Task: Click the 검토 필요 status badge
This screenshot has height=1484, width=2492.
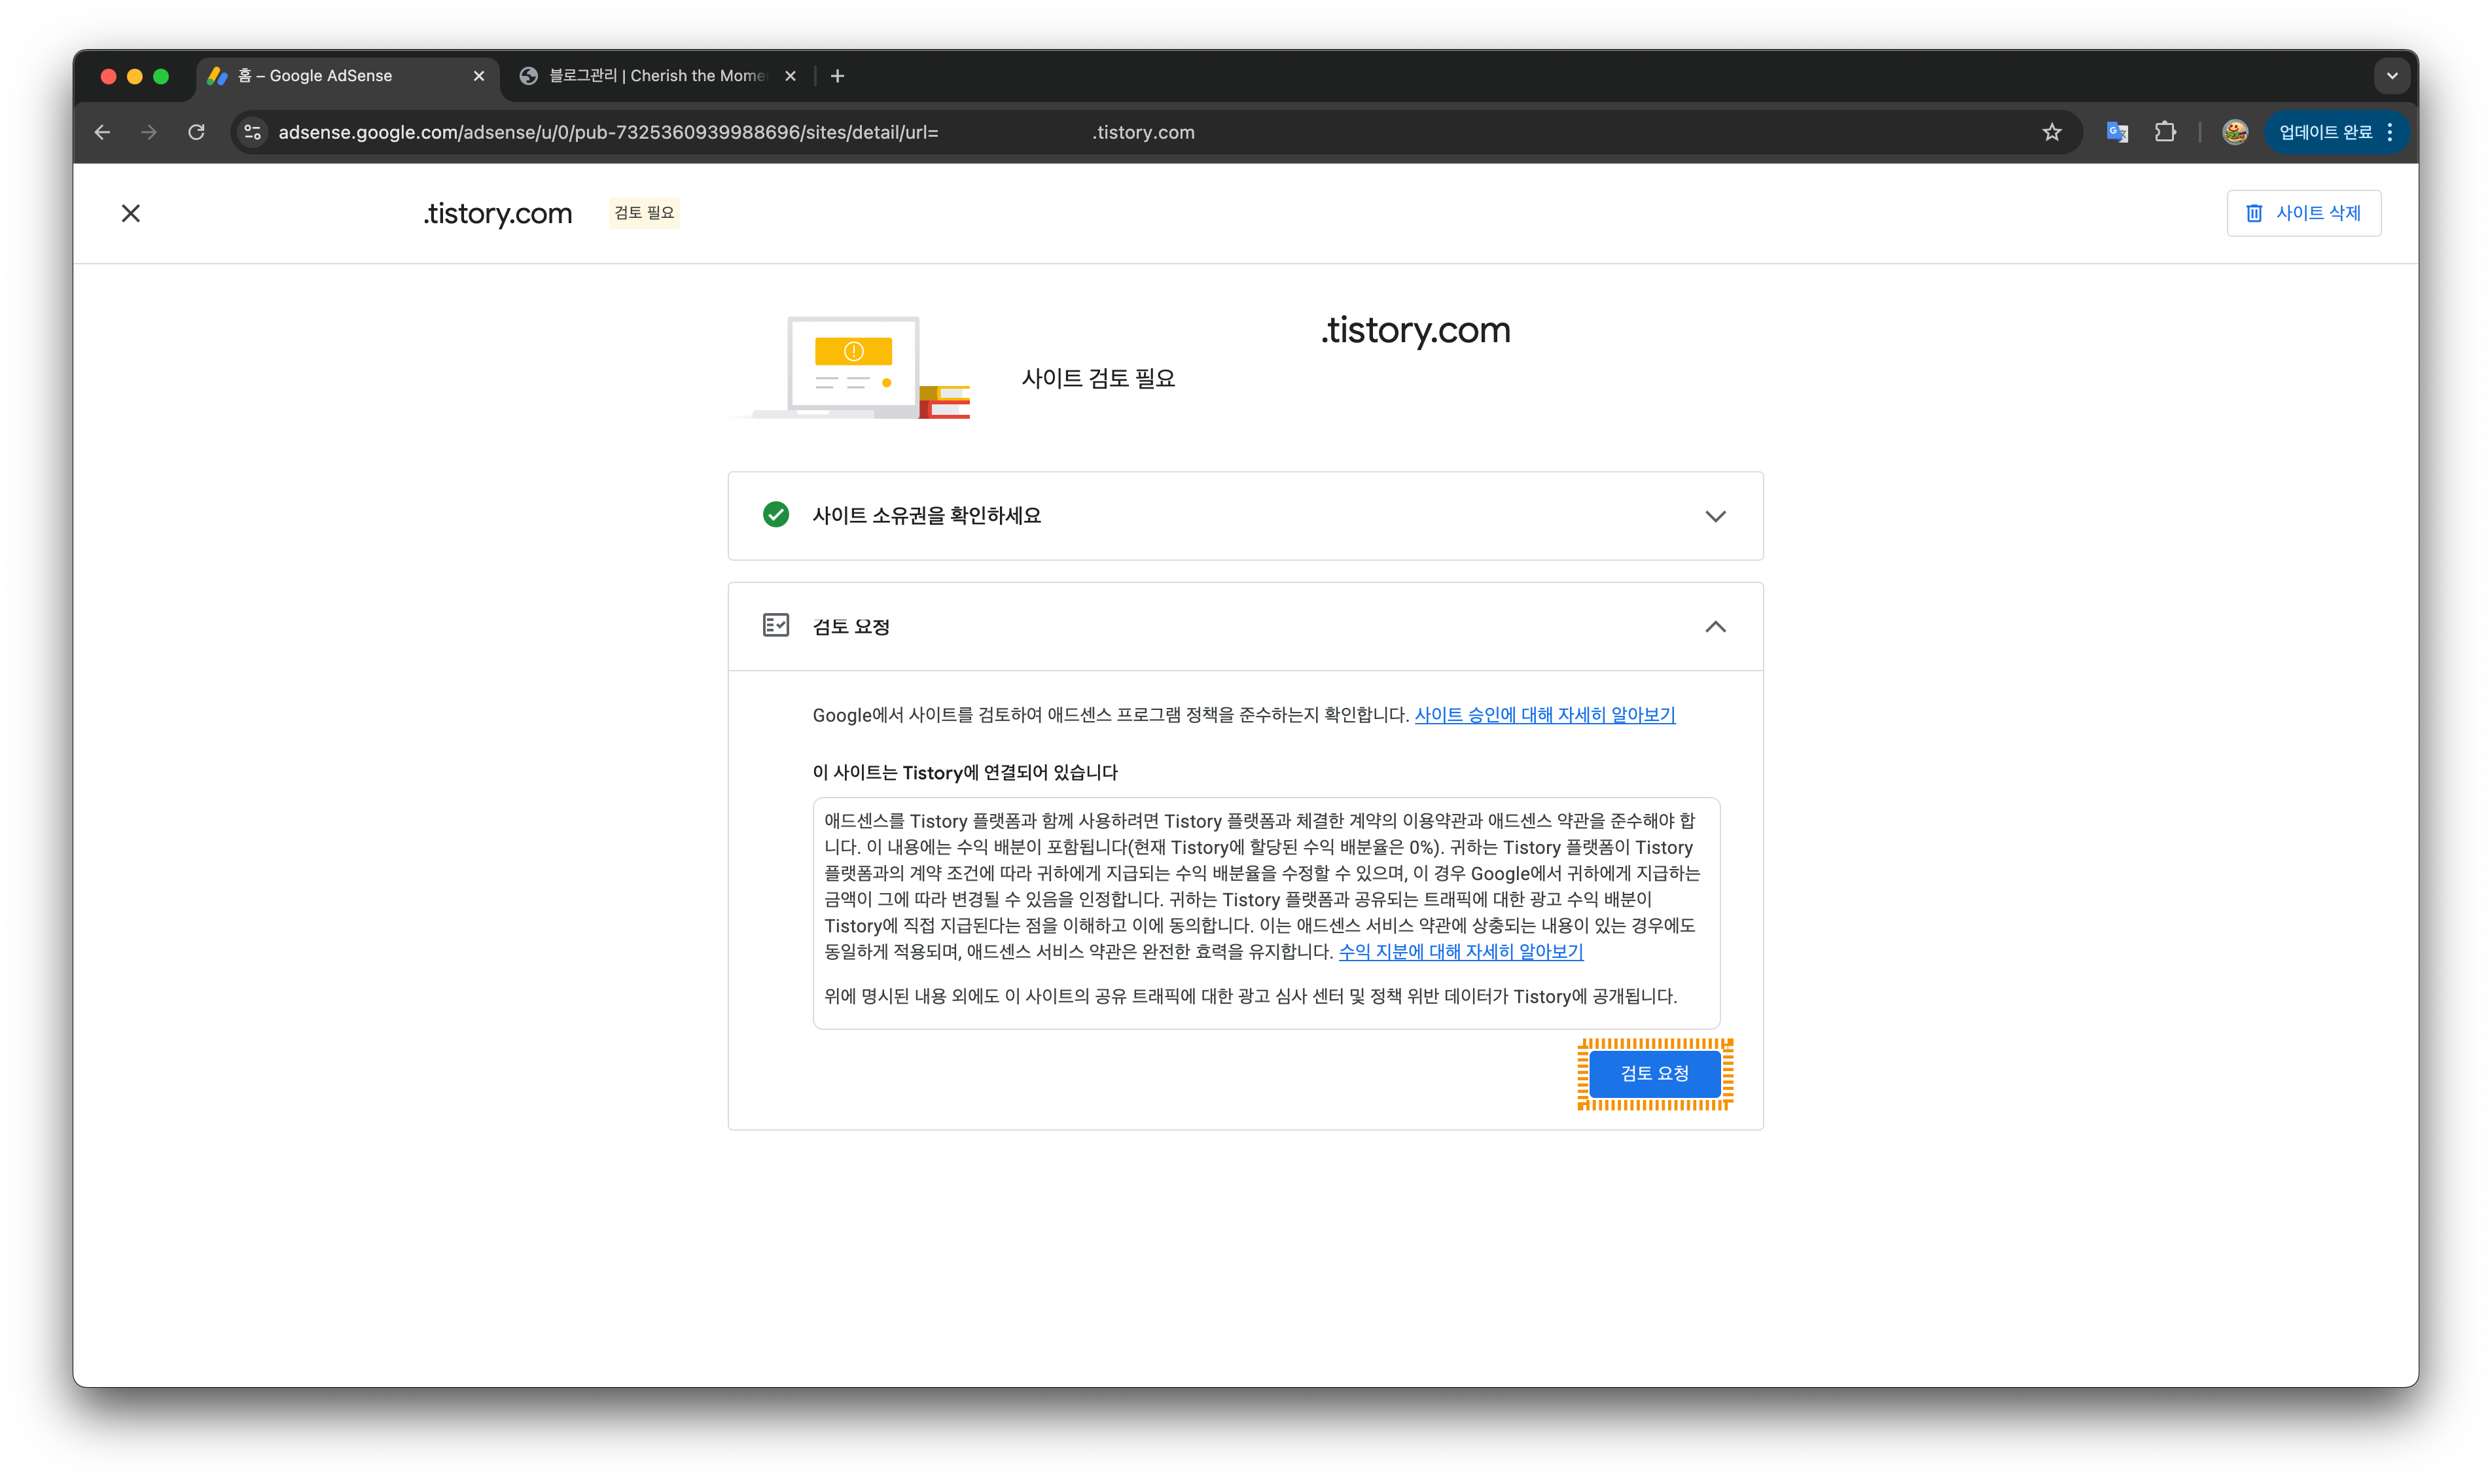Action: [644, 213]
